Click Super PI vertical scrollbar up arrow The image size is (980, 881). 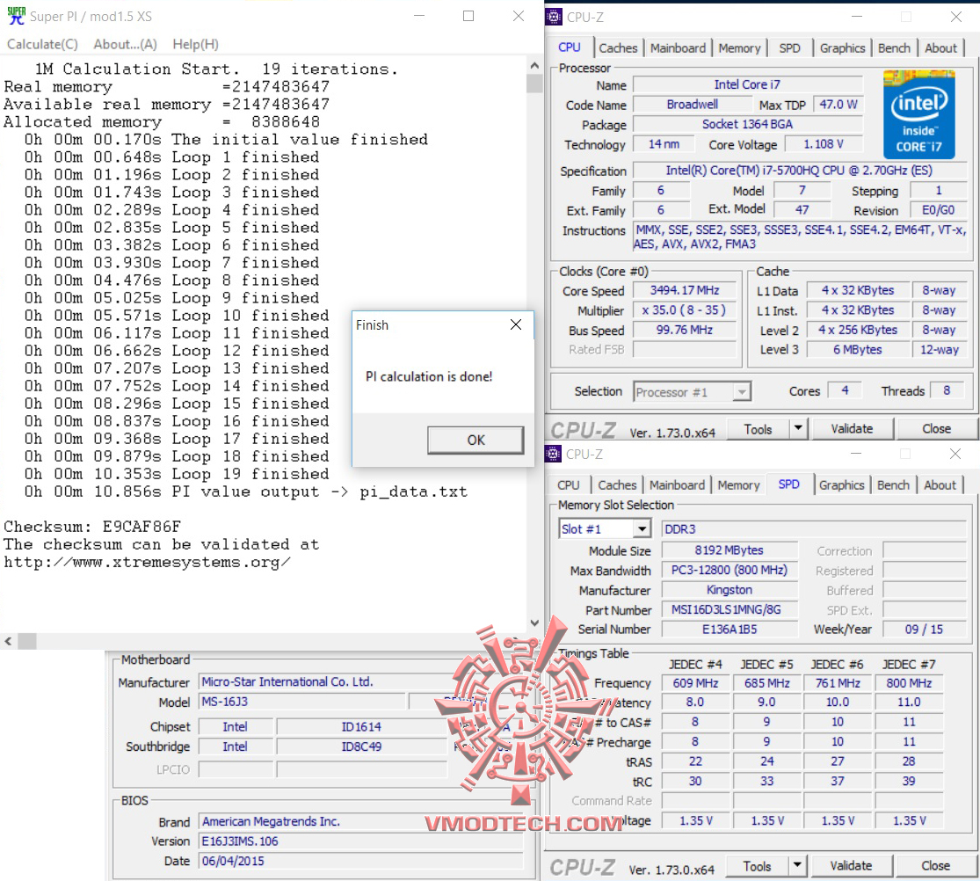coord(534,65)
